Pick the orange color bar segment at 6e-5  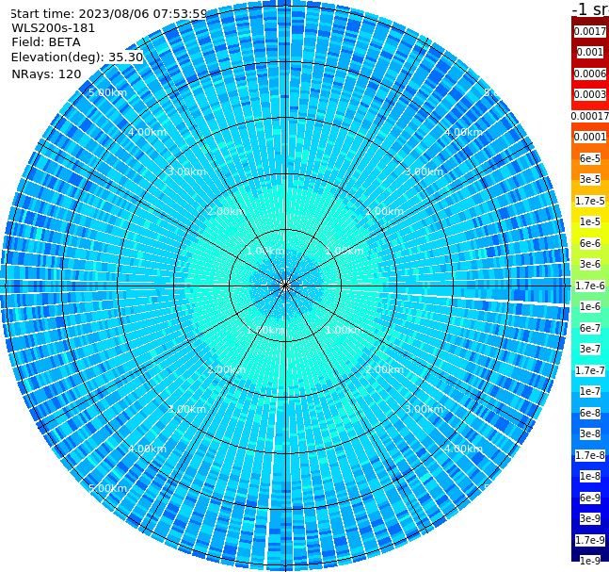click(x=590, y=158)
